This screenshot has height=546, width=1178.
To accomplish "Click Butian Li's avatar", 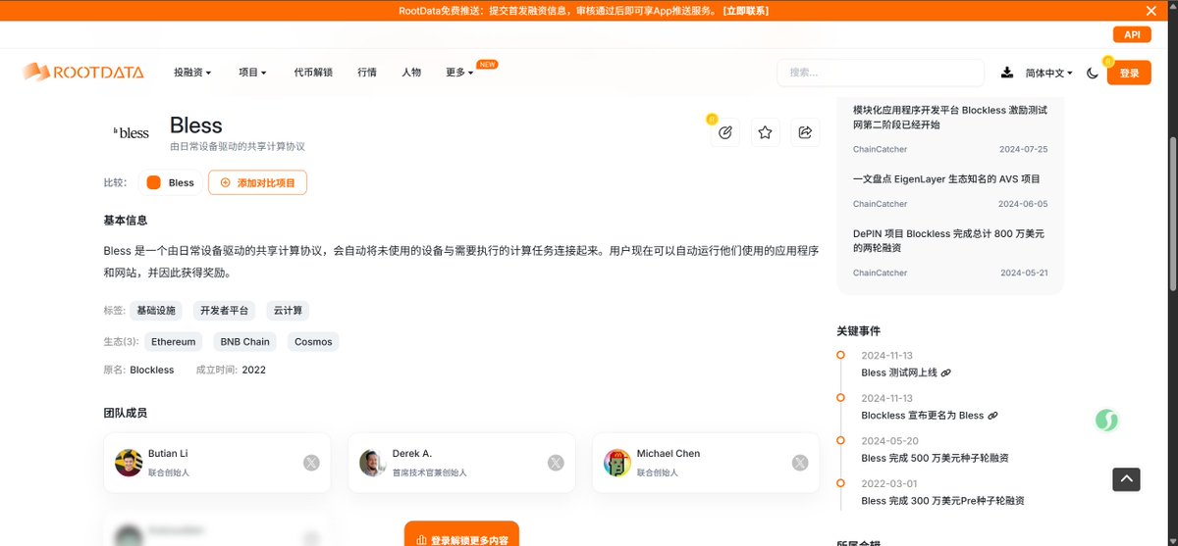I will [129, 463].
